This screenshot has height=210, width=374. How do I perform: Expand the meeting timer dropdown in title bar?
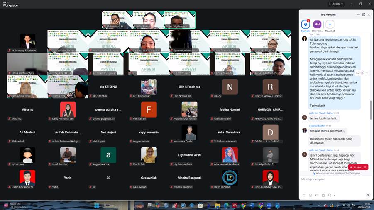(342, 4)
